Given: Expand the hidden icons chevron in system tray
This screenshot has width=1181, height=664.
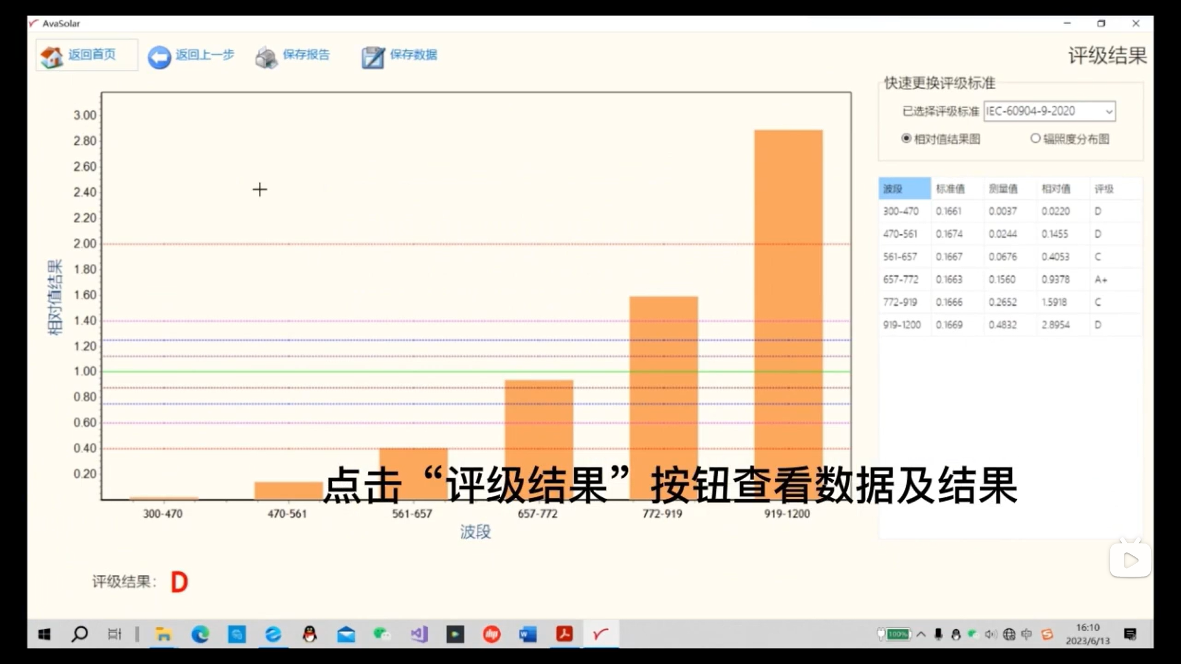Looking at the screenshot, I should tap(921, 634).
